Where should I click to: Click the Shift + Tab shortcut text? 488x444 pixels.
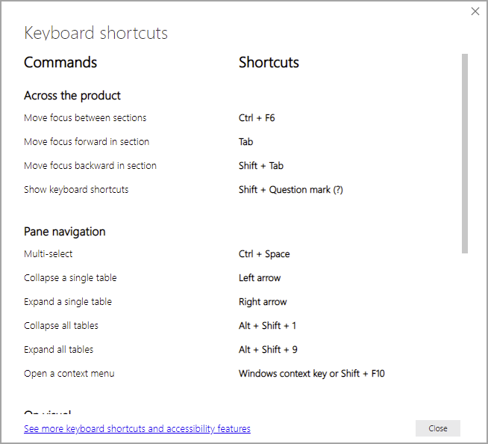click(x=261, y=166)
